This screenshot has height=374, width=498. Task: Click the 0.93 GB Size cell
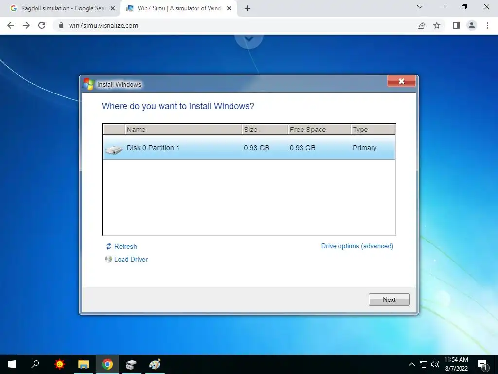point(256,148)
